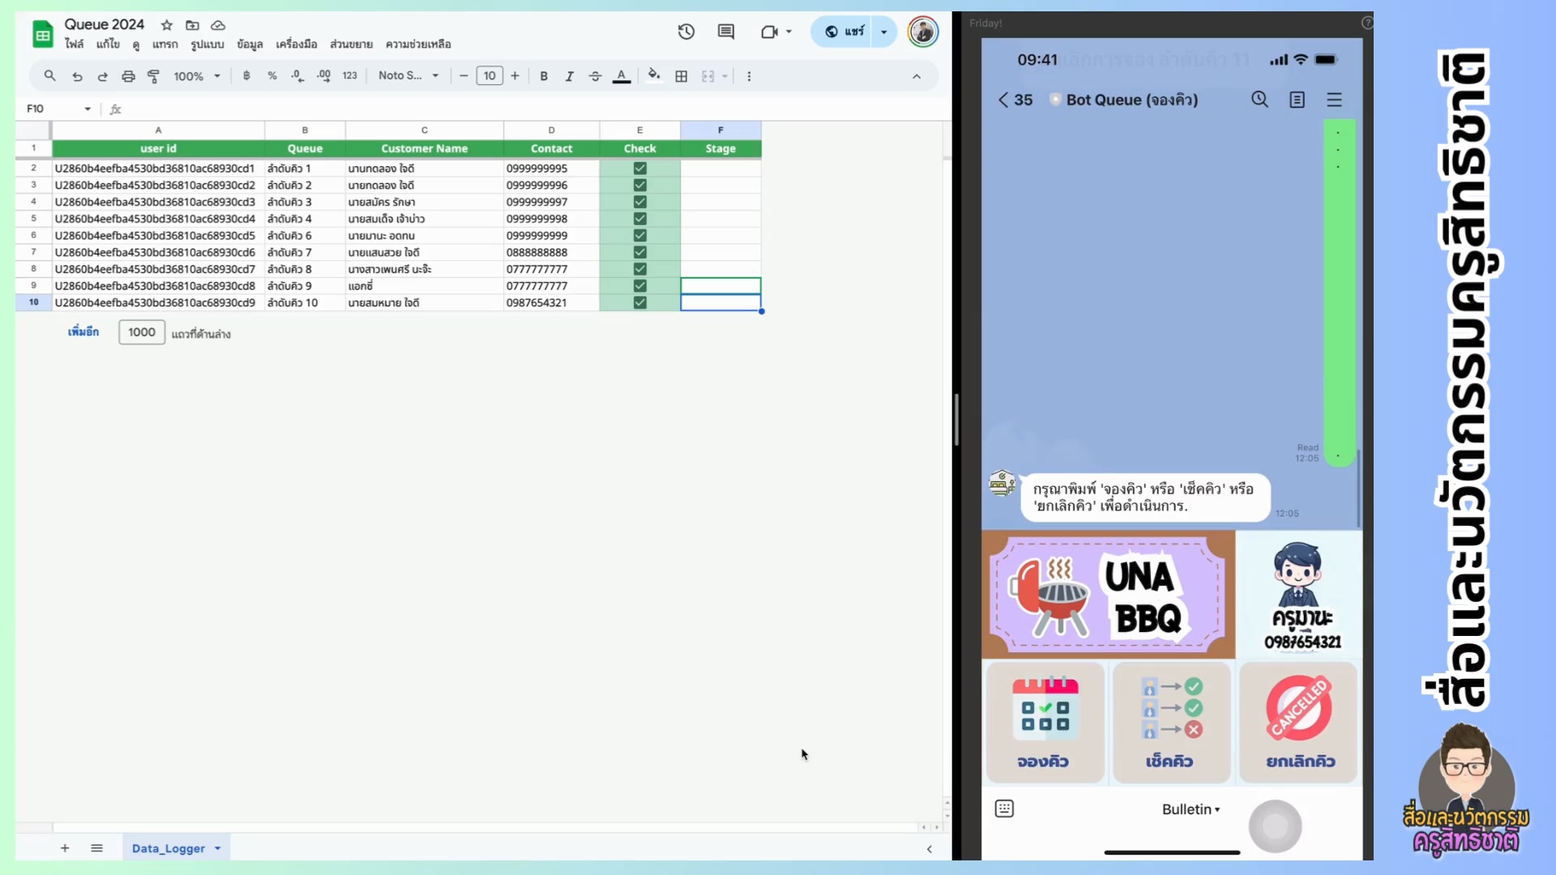Apply strikethrough formatting
This screenshot has width=1556, height=875.
pos(596,76)
